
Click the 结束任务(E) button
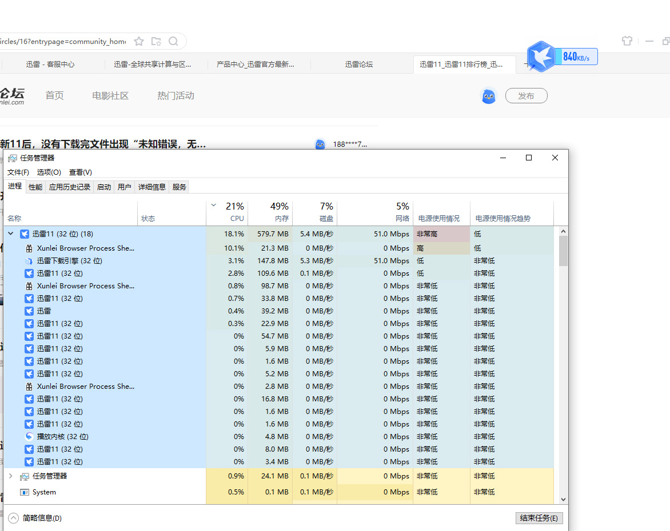tap(539, 518)
